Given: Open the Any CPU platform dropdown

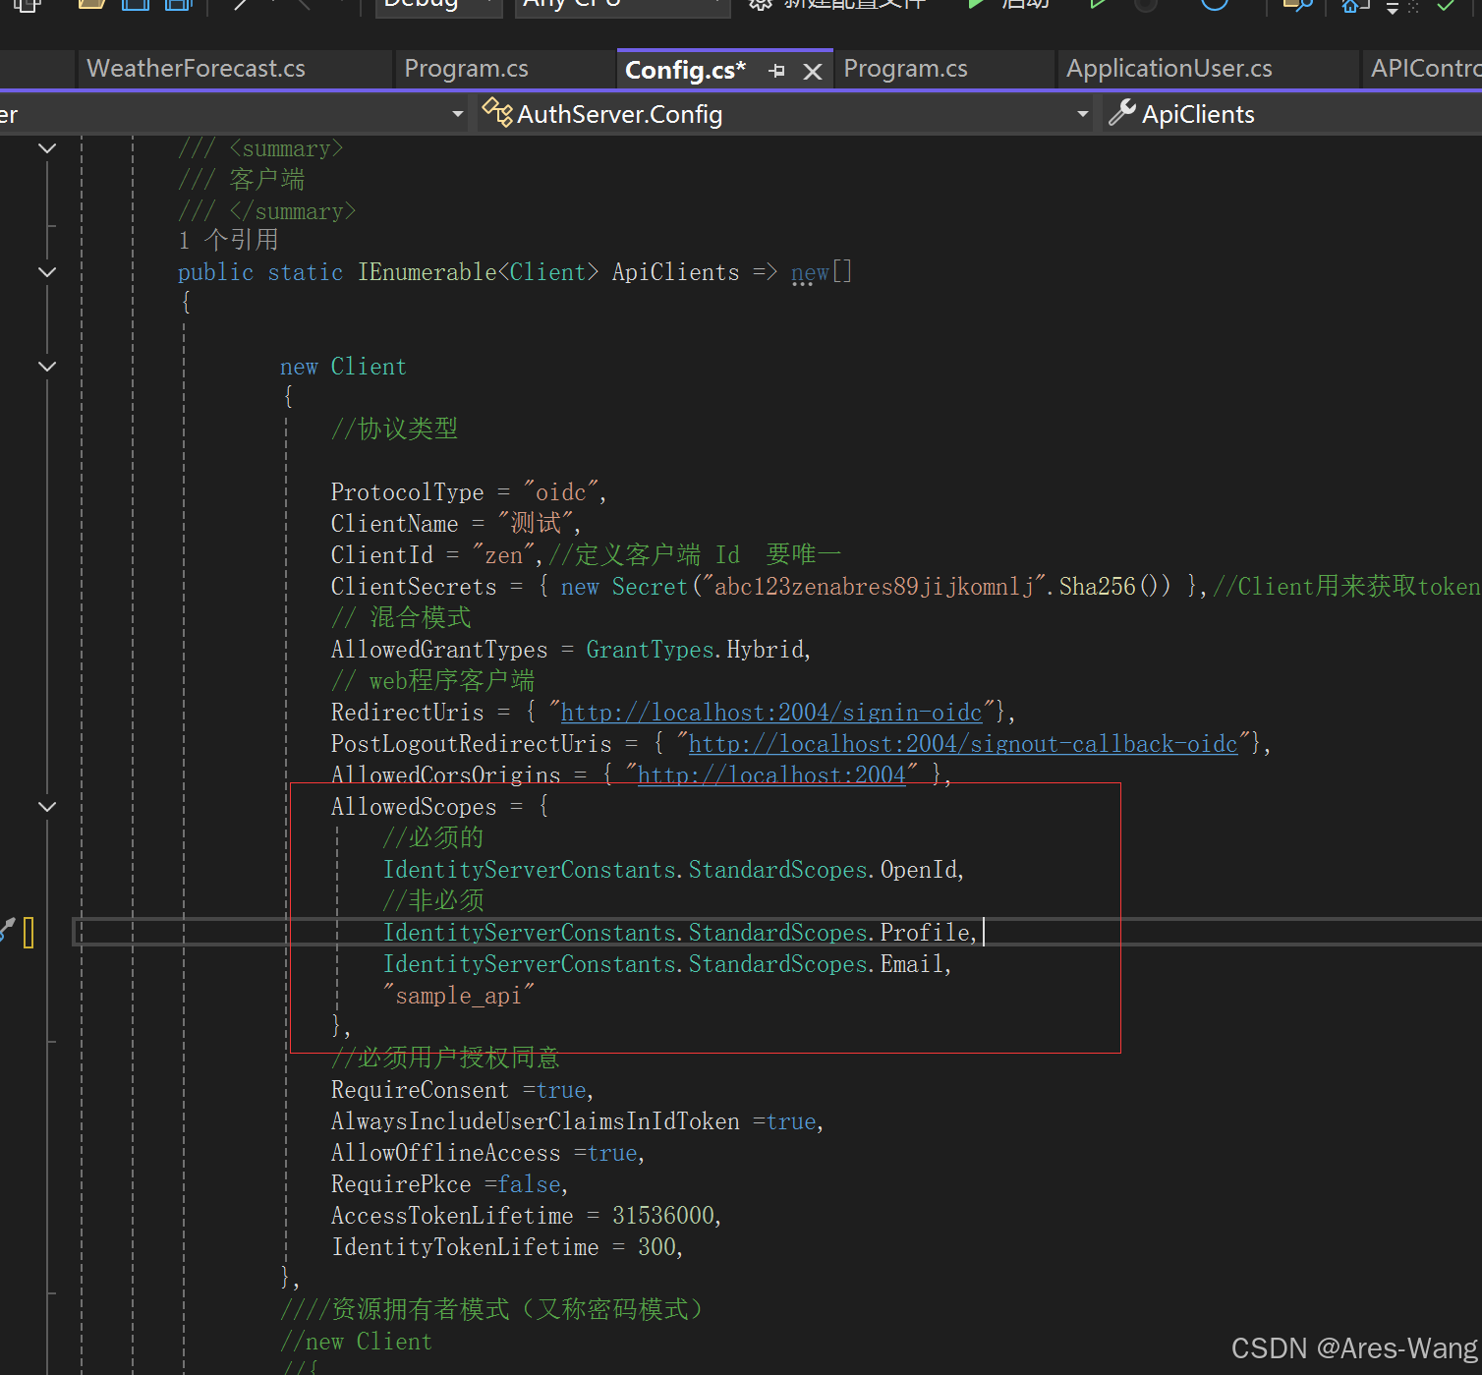Looking at the screenshot, I should 622,5.
